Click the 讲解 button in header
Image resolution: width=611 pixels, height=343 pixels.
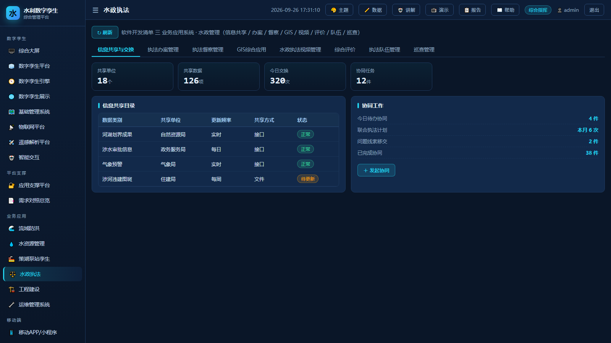click(406, 10)
